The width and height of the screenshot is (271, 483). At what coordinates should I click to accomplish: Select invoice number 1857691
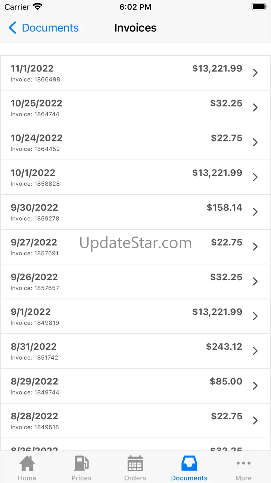tap(34, 254)
